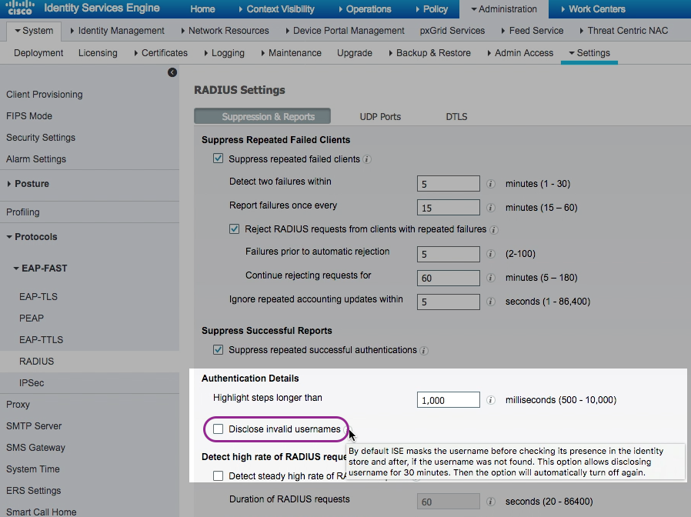Open the Settings menu
691x517 pixels.
pyautogui.click(x=589, y=53)
